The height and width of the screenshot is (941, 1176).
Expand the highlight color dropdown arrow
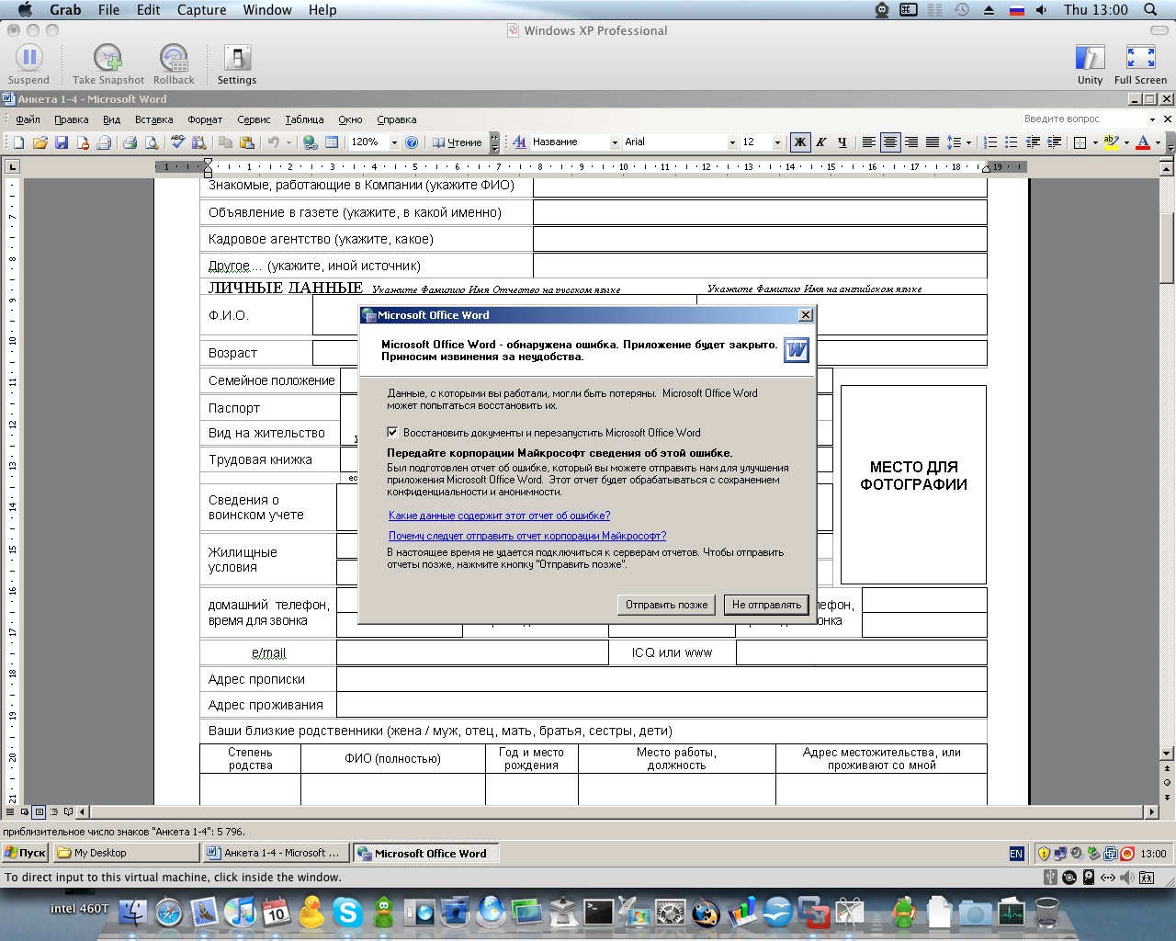(1126, 142)
